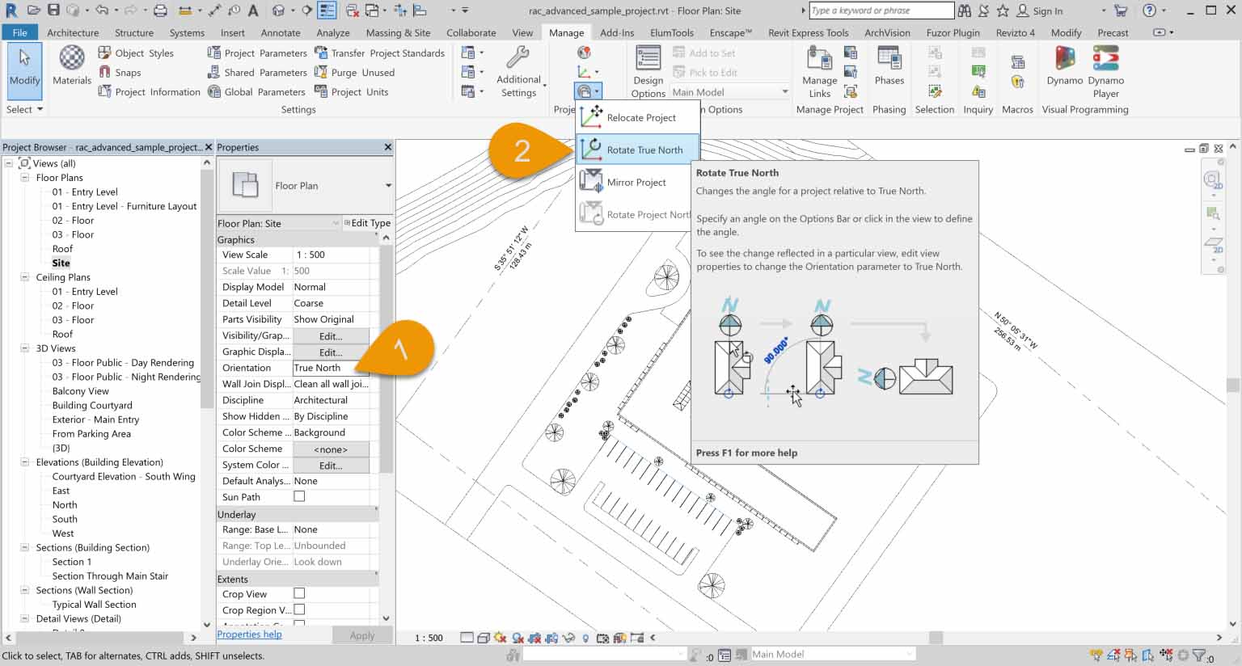1242x666 pixels.
Task: Open the Manage Links dialog
Action: (819, 70)
